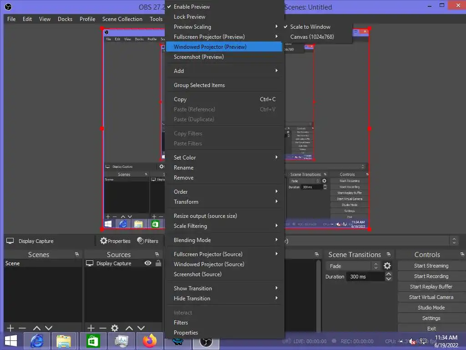The width and height of the screenshot is (466, 350).
Task: Click the 300 ms duration field
Action: [x=365, y=277]
